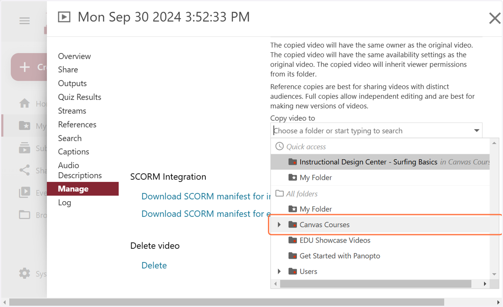Click Quick access My Folder star icon
The image size is (503, 307).
click(293, 177)
